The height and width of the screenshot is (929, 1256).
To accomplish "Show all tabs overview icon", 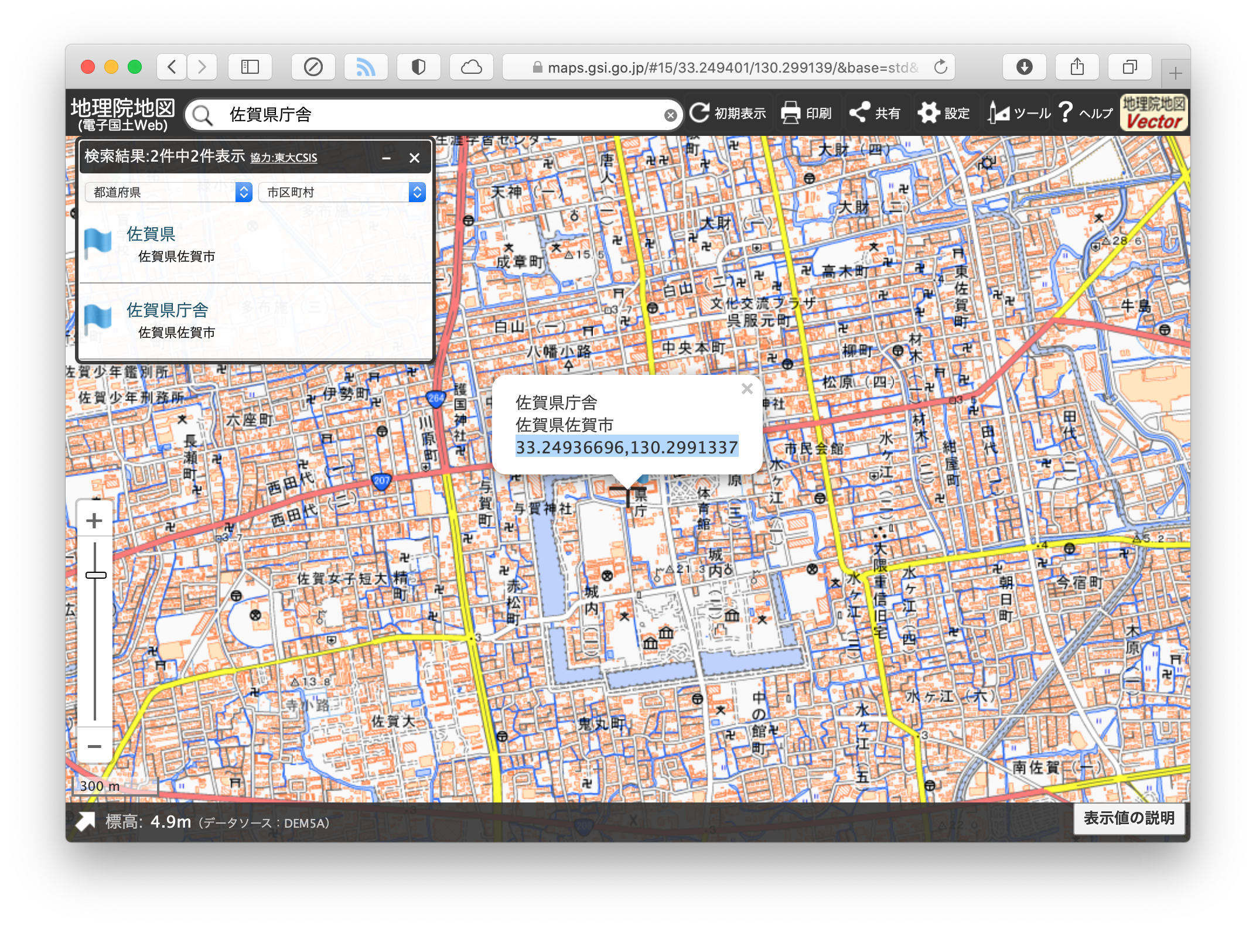I will pos(1130,67).
